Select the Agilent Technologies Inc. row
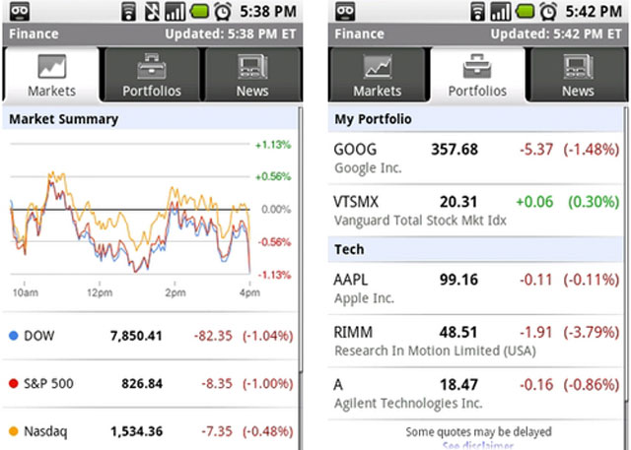 pos(476,393)
